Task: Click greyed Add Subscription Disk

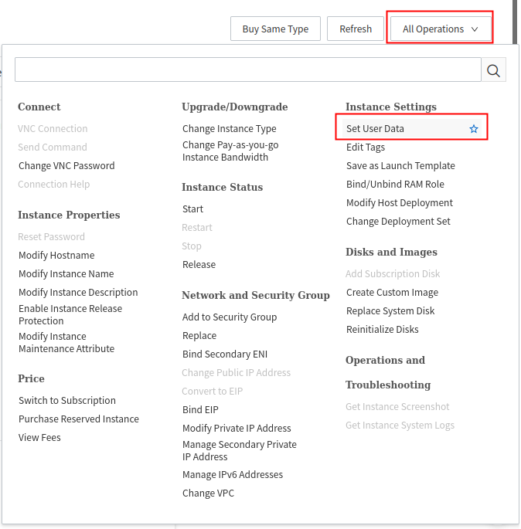Action: pos(393,273)
